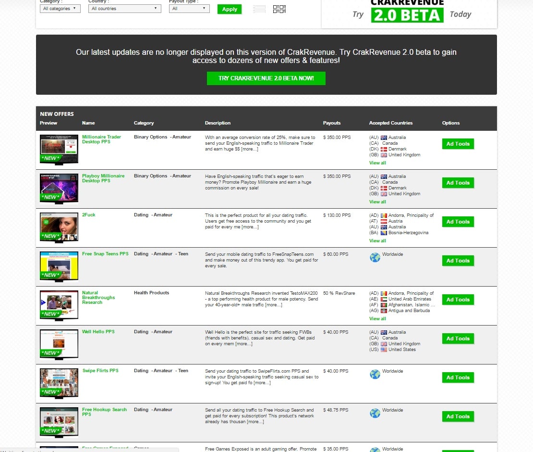Expand [more...] in Millionaire Trader description
Viewport: 533px width, 452px height.
250,149
